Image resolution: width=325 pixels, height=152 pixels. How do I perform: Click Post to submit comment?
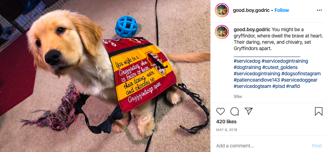(317, 146)
